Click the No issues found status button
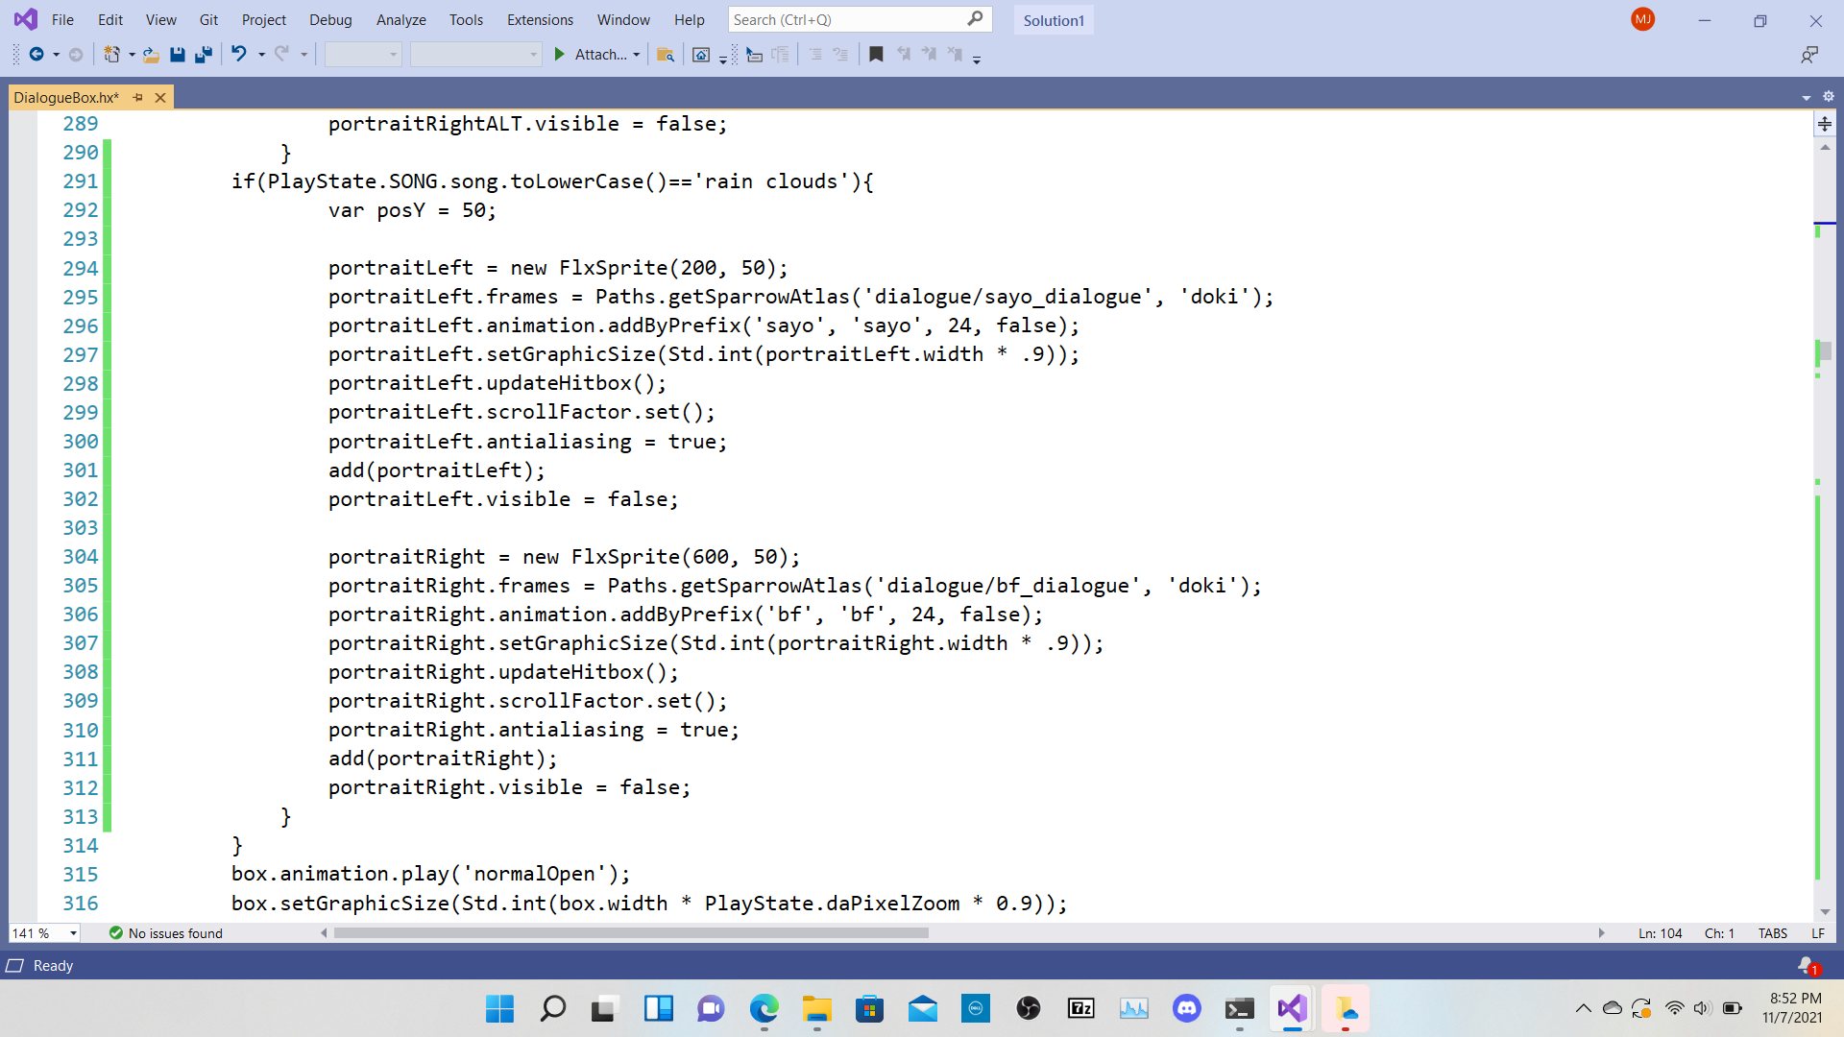The image size is (1844, 1037). (x=165, y=932)
